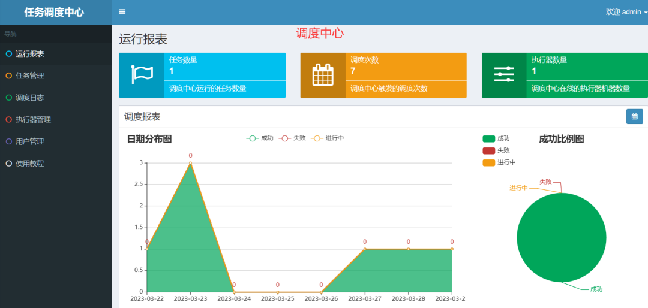Click the orange circle icon beside 任务管理
Screen dimensions: 648x308
[8, 76]
